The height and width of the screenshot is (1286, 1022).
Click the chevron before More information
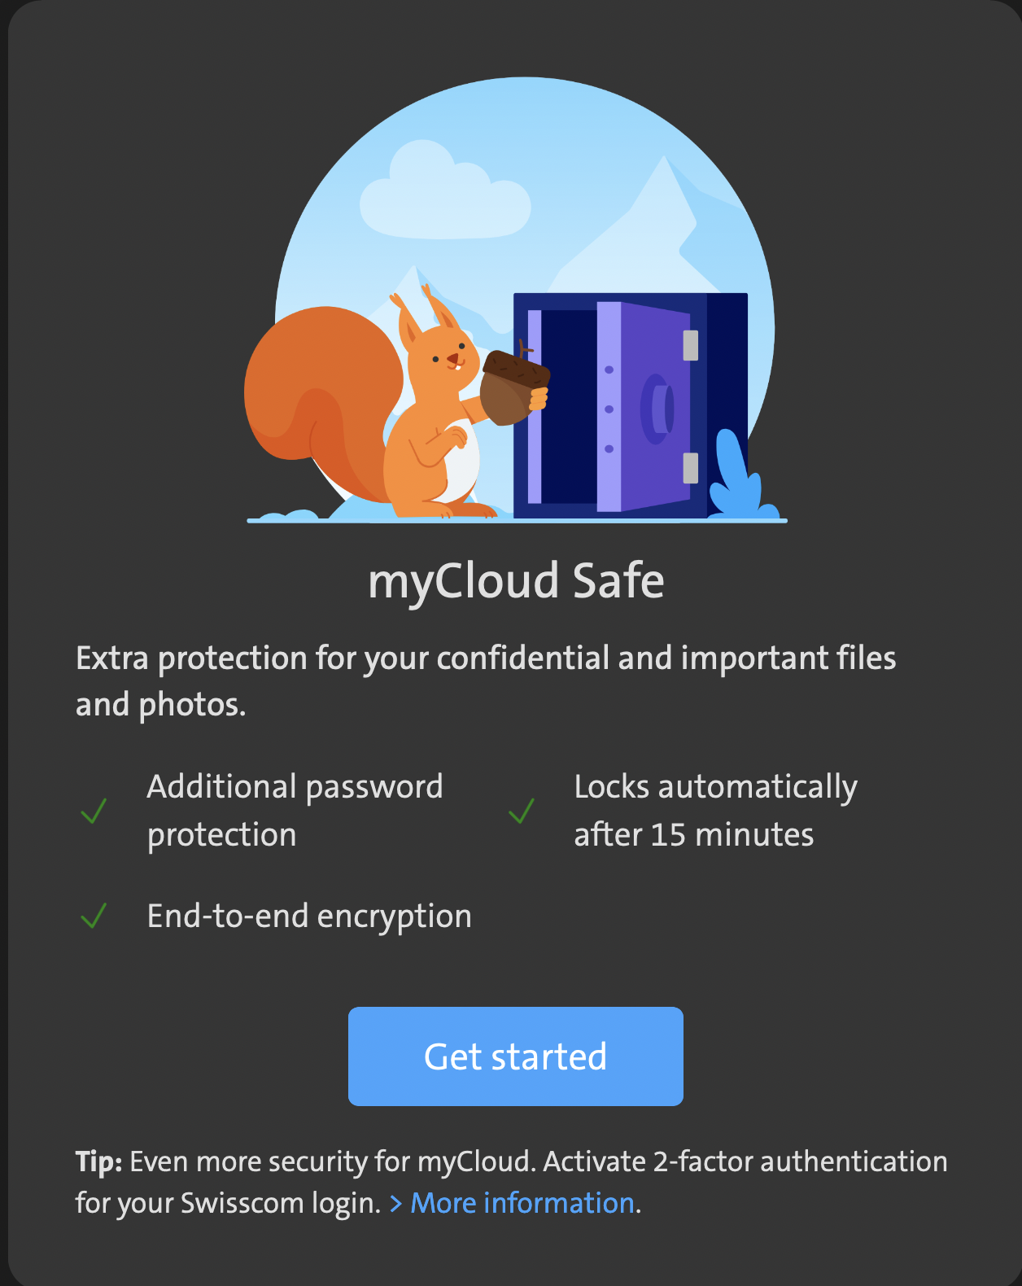396,1203
